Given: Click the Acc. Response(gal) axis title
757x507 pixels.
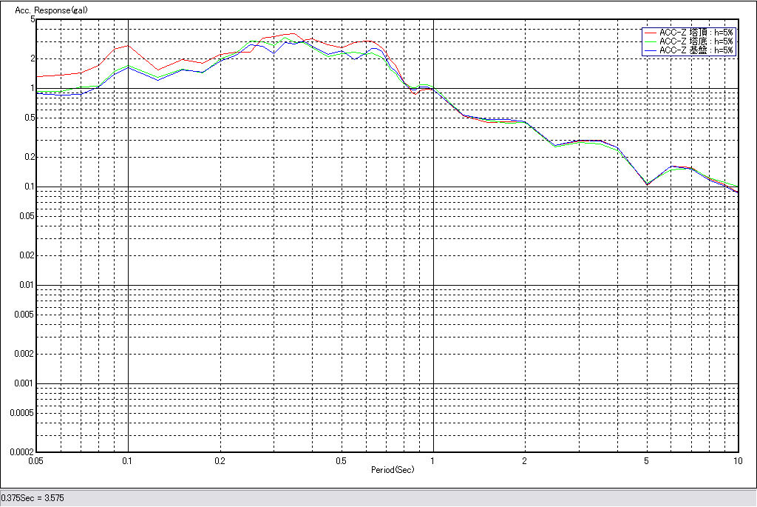Looking at the screenshot, I should pos(51,11).
